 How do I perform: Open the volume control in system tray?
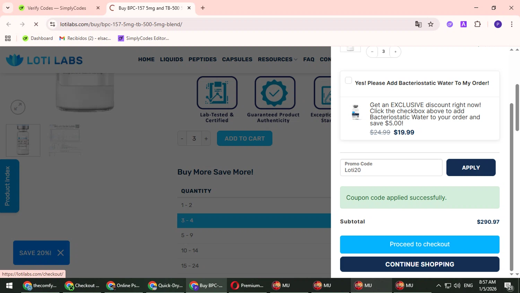pyautogui.click(x=457, y=285)
